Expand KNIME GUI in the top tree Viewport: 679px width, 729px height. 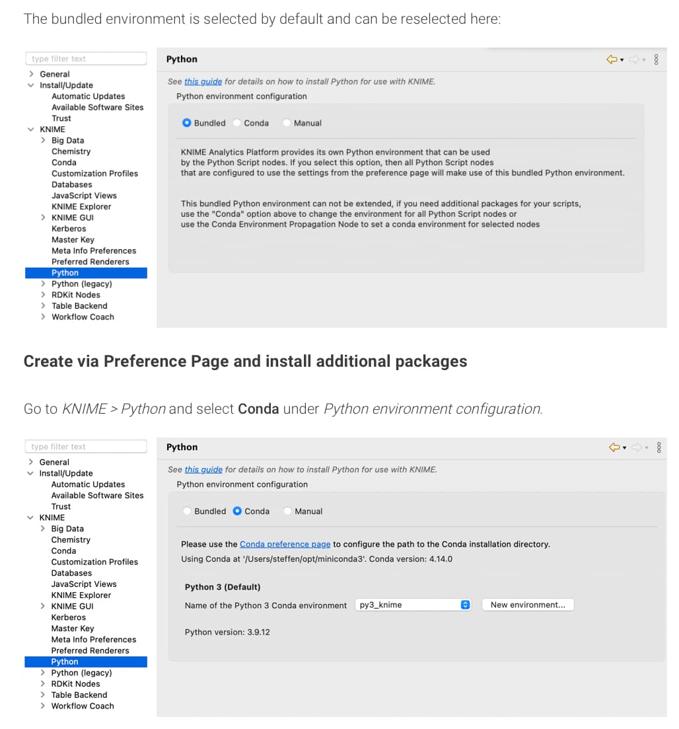click(43, 217)
